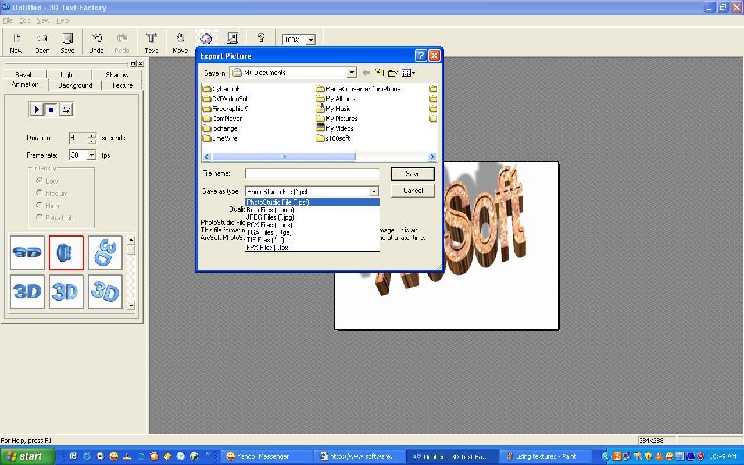Select the Medium intensity radio button
This screenshot has width=744, height=465.
pyautogui.click(x=38, y=193)
